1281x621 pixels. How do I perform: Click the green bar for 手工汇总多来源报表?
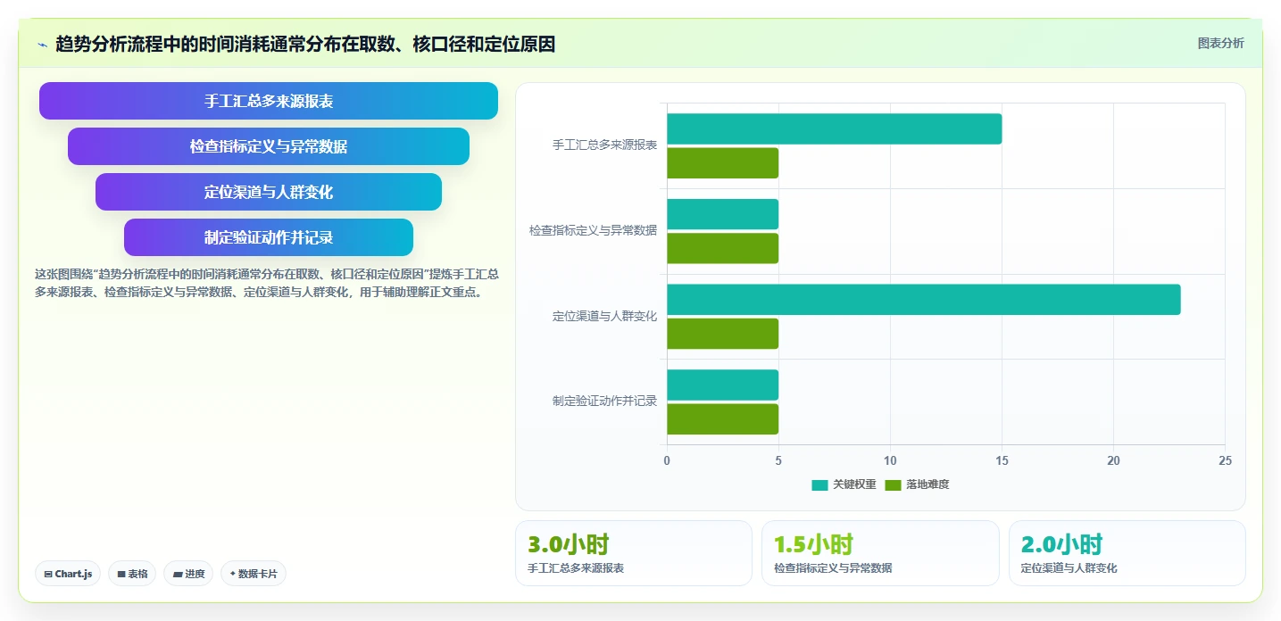coord(722,163)
